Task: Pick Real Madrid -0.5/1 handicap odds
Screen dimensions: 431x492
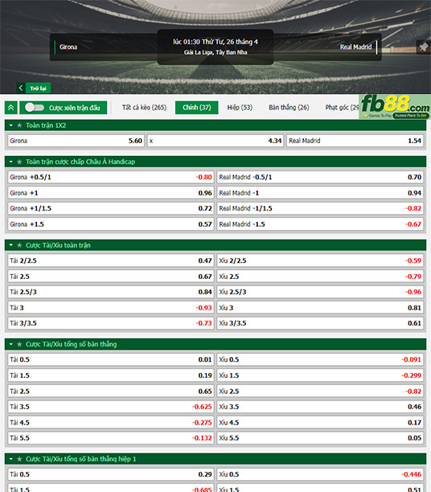Action: [320, 178]
